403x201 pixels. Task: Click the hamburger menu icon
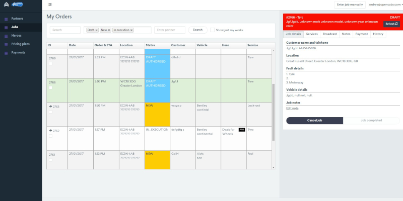[50, 5]
